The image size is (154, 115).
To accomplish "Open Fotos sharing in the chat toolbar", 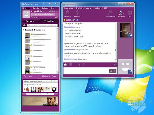I will [130, 14].
